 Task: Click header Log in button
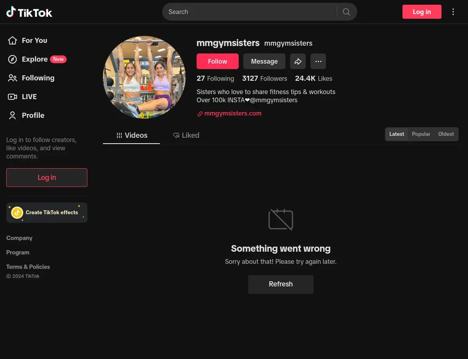tap(422, 12)
